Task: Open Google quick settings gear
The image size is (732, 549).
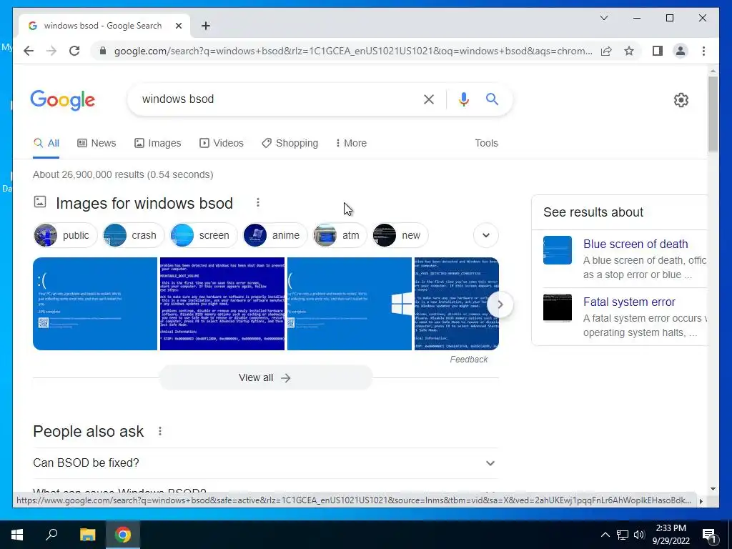Action: tap(681, 100)
